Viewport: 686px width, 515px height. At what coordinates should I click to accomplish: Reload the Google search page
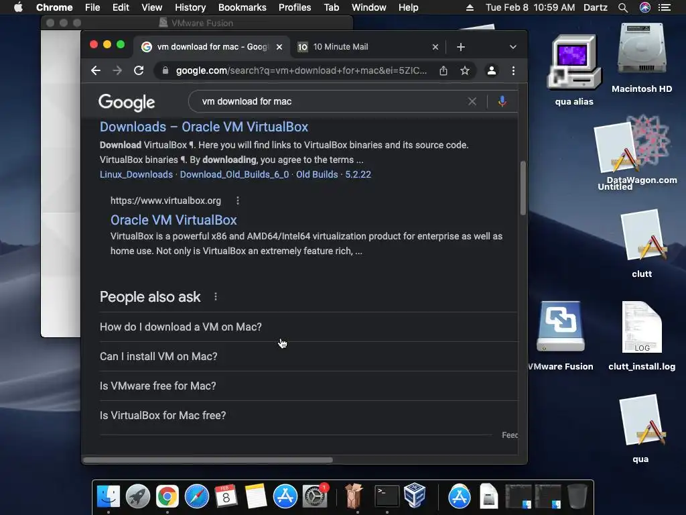pyautogui.click(x=139, y=70)
